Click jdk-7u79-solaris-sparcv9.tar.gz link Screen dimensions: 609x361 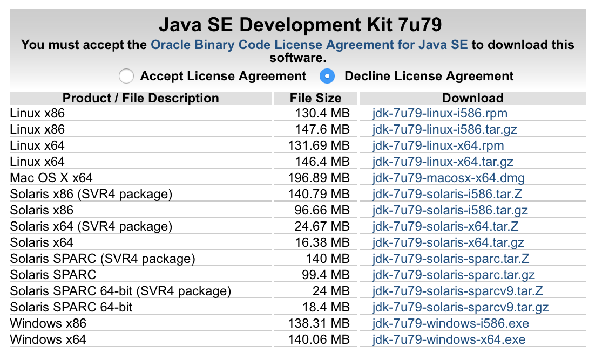click(460, 308)
